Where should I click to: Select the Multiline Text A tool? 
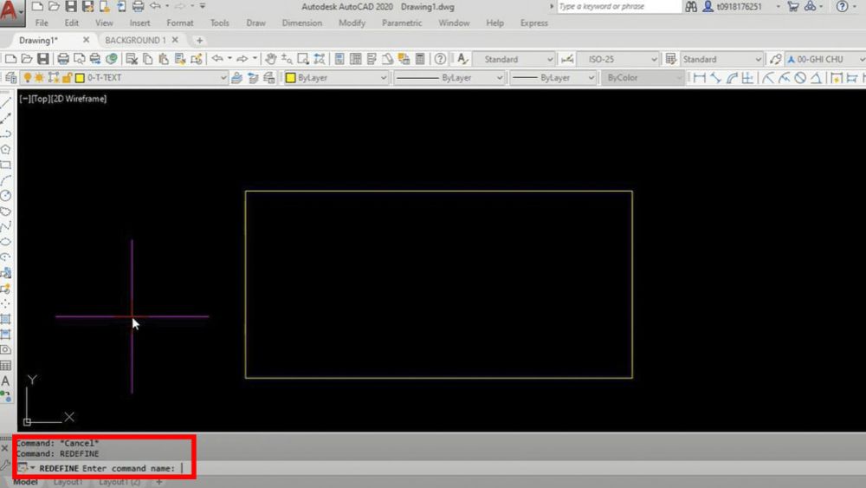6,381
